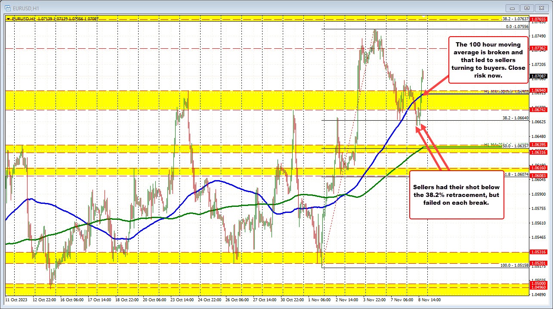Screen dimensions: 553x309
Task: Click the 1.07490 price scale tick
Action: (539, 36)
